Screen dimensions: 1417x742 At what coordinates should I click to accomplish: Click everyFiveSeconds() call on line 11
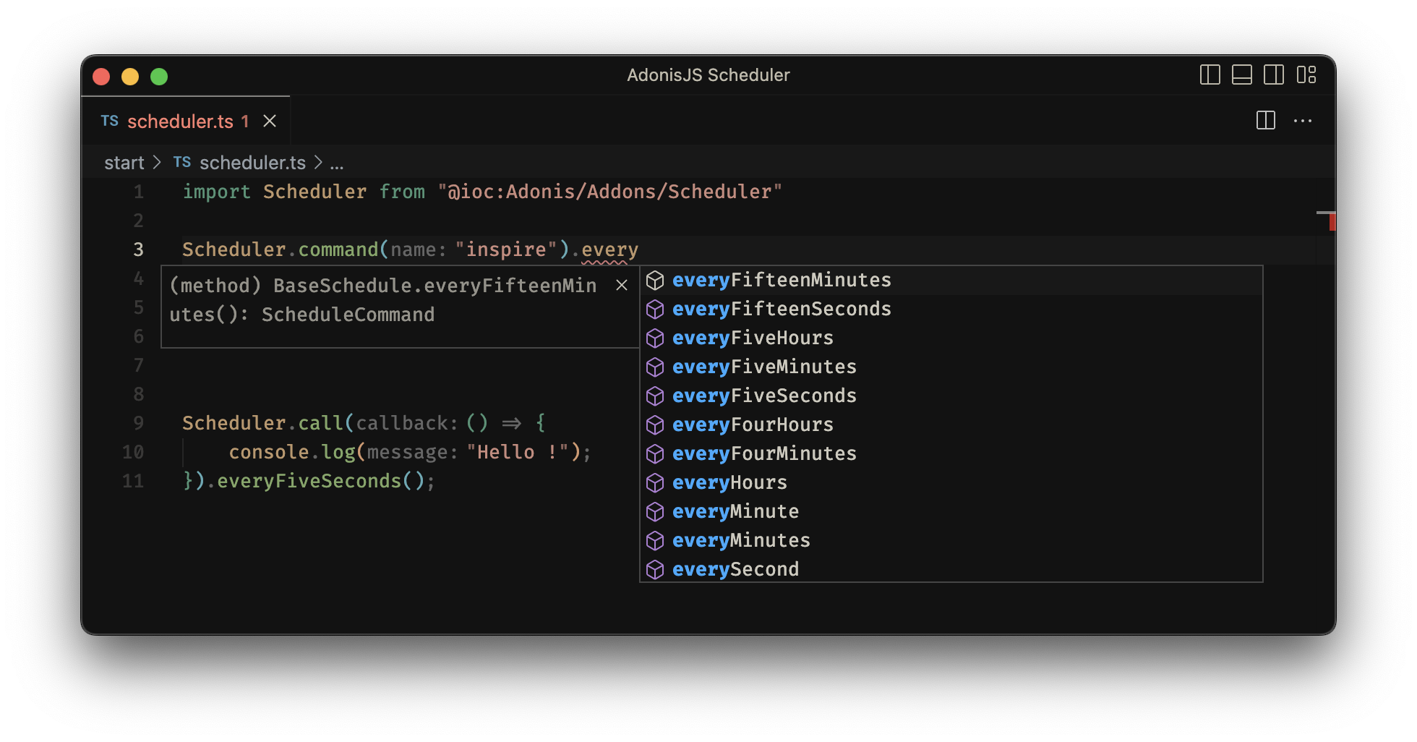click(x=320, y=481)
